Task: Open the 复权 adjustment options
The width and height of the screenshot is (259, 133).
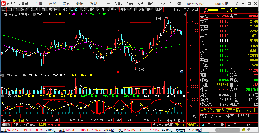Action: (x=123, y=9)
